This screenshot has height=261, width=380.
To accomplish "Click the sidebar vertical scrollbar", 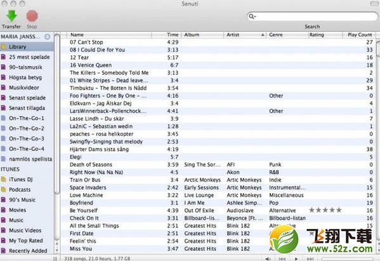I will tap(57, 114).
